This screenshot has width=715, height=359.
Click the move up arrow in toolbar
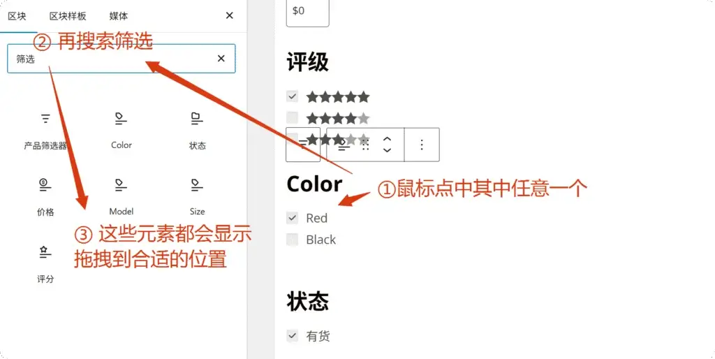(387, 139)
